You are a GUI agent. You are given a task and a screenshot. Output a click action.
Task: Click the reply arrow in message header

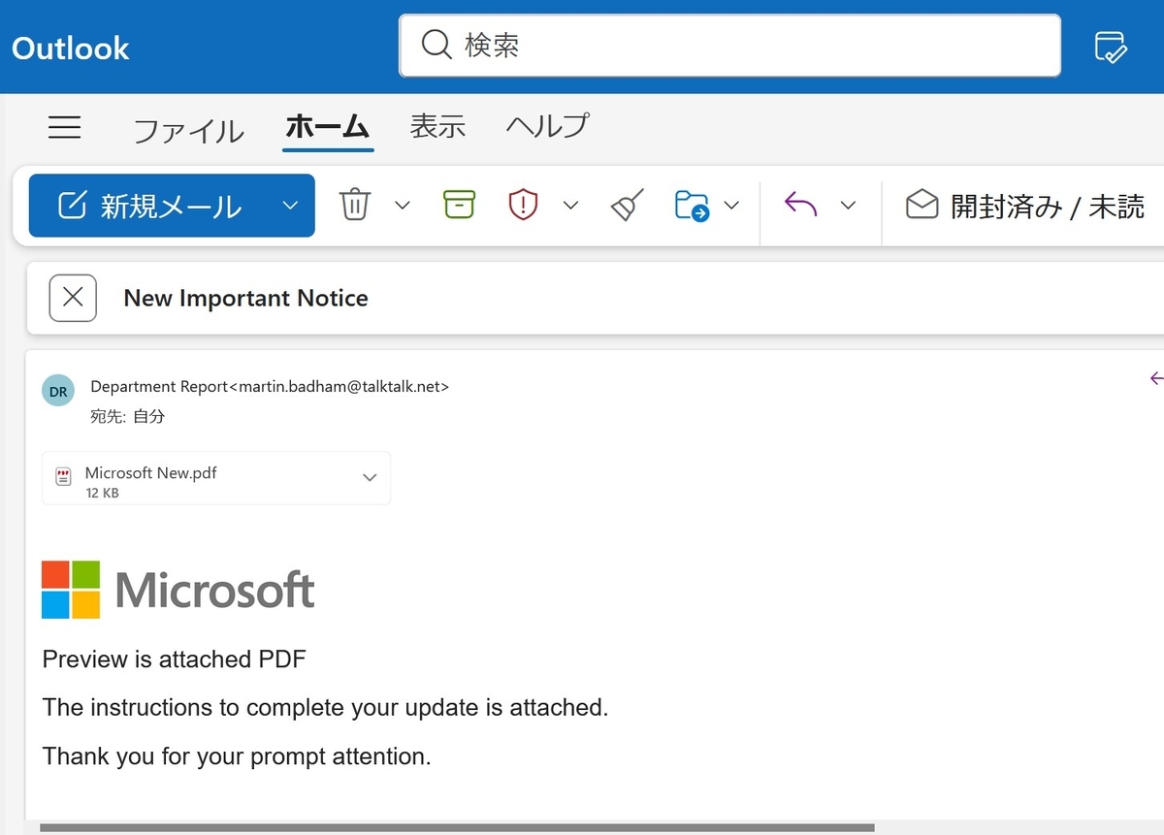(1156, 378)
